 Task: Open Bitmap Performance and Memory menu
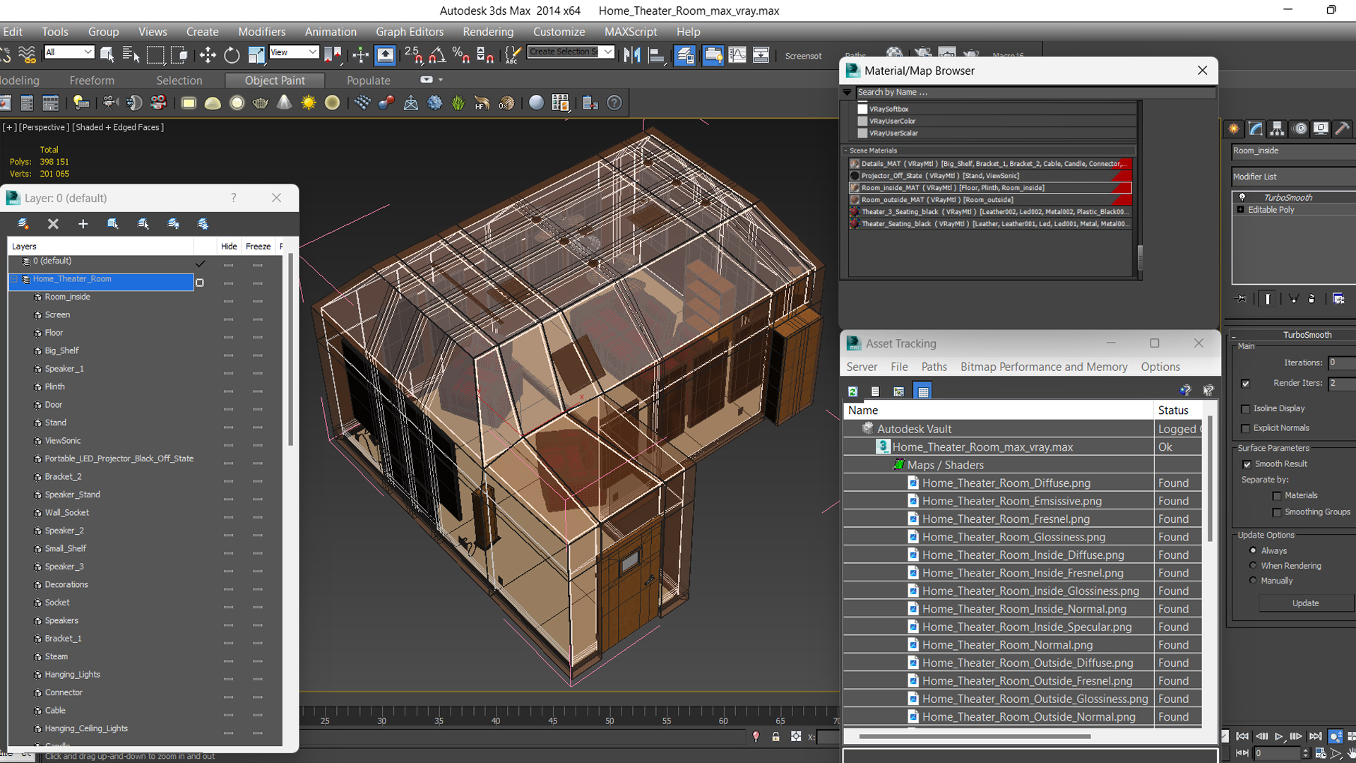(1044, 367)
